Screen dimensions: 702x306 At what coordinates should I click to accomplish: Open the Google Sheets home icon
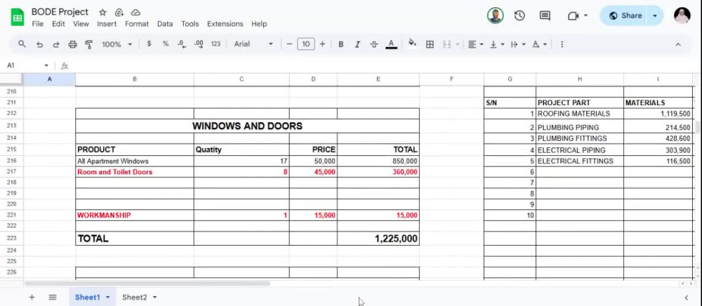point(18,17)
